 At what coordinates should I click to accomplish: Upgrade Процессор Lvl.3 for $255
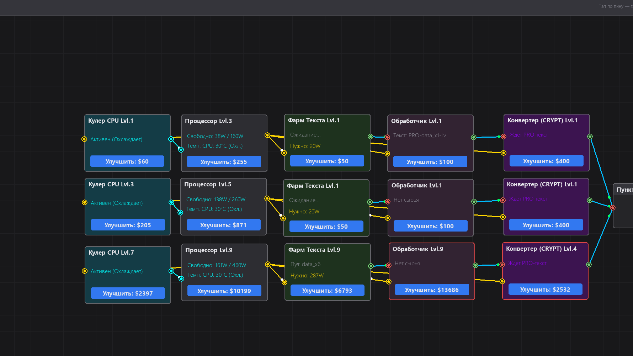coord(224,161)
